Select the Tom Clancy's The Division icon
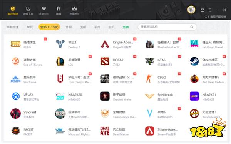This screenshot has height=144, width=231. (x=105, y=113)
